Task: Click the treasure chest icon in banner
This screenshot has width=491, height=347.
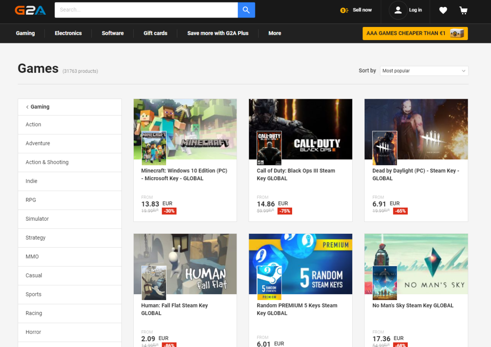Action: click(457, 34)
